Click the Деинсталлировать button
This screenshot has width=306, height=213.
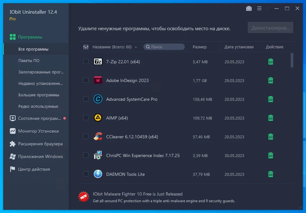coord(270,28)
